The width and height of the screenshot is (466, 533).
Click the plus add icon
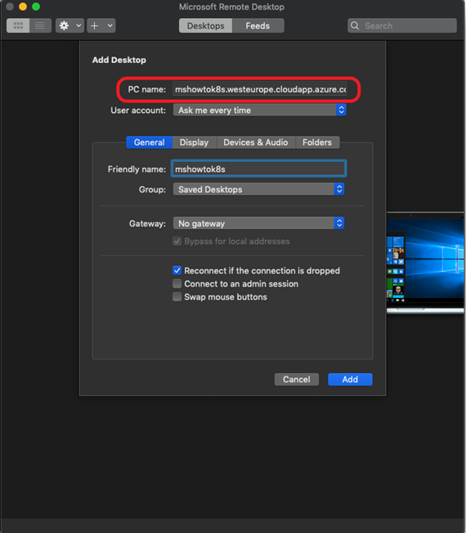tap(95, 25)
